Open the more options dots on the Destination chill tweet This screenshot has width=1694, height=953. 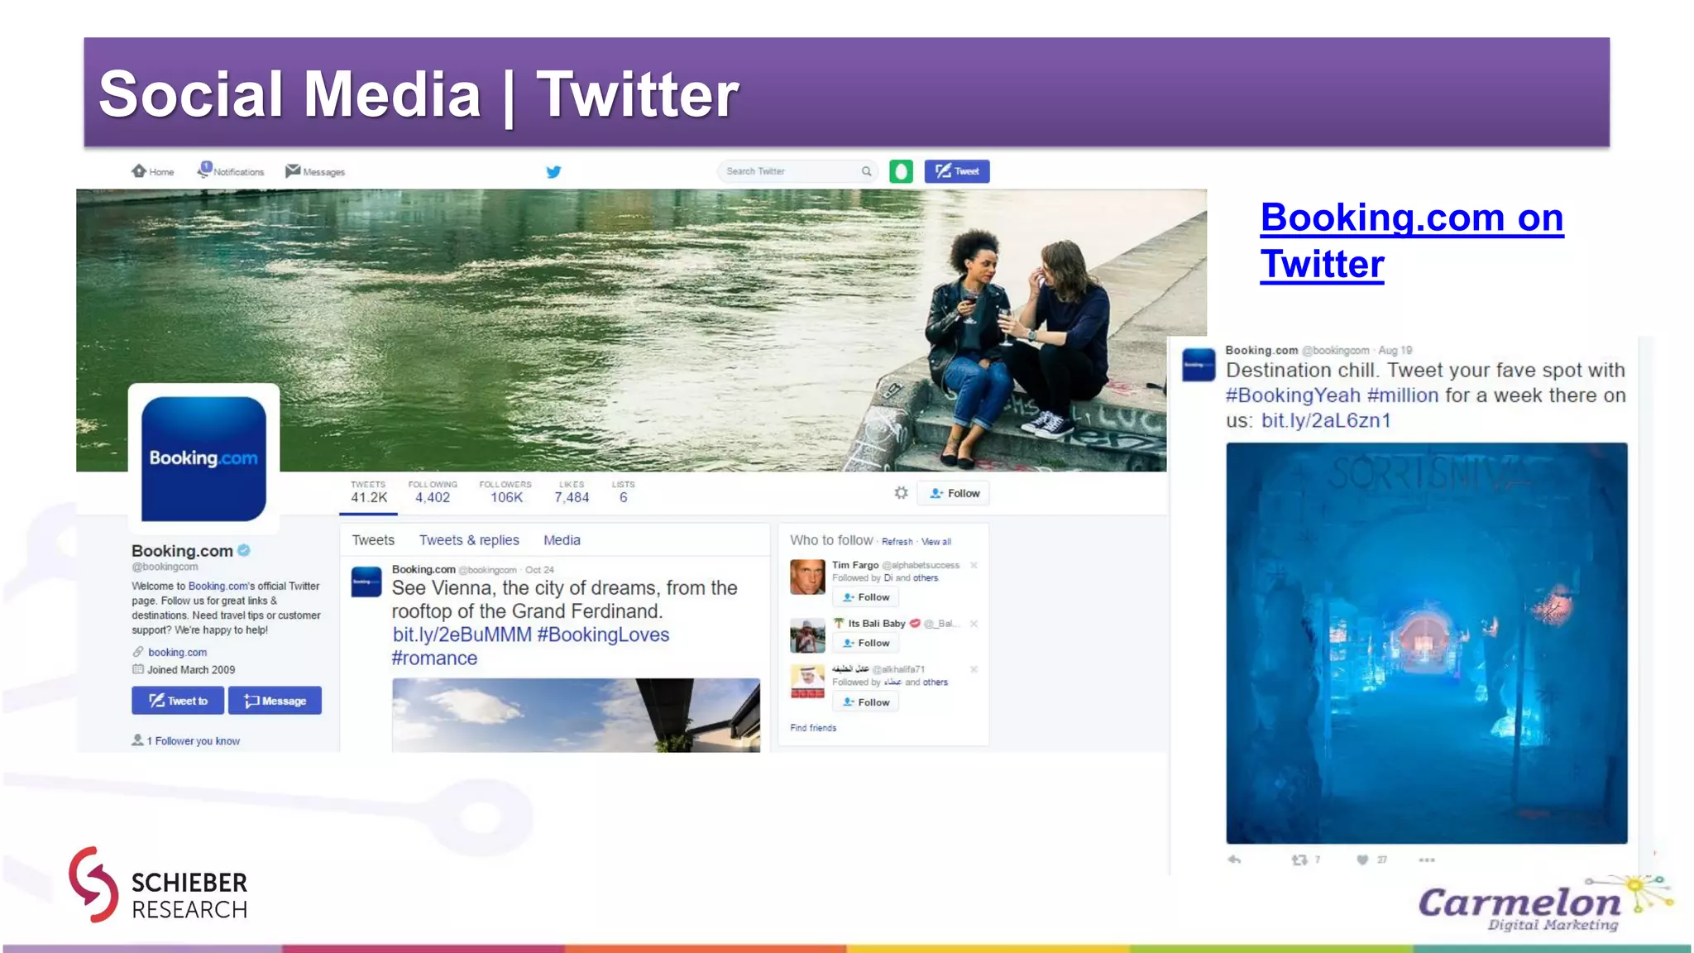1427,860
